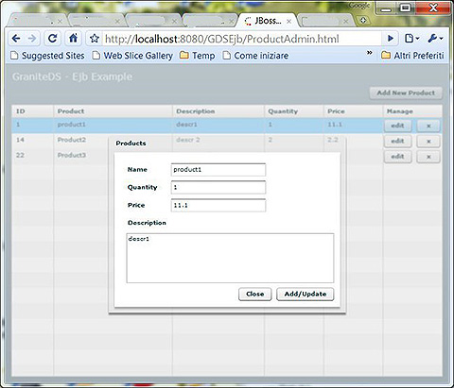
Task: Click the address bar URL
Action: (222, 39)
